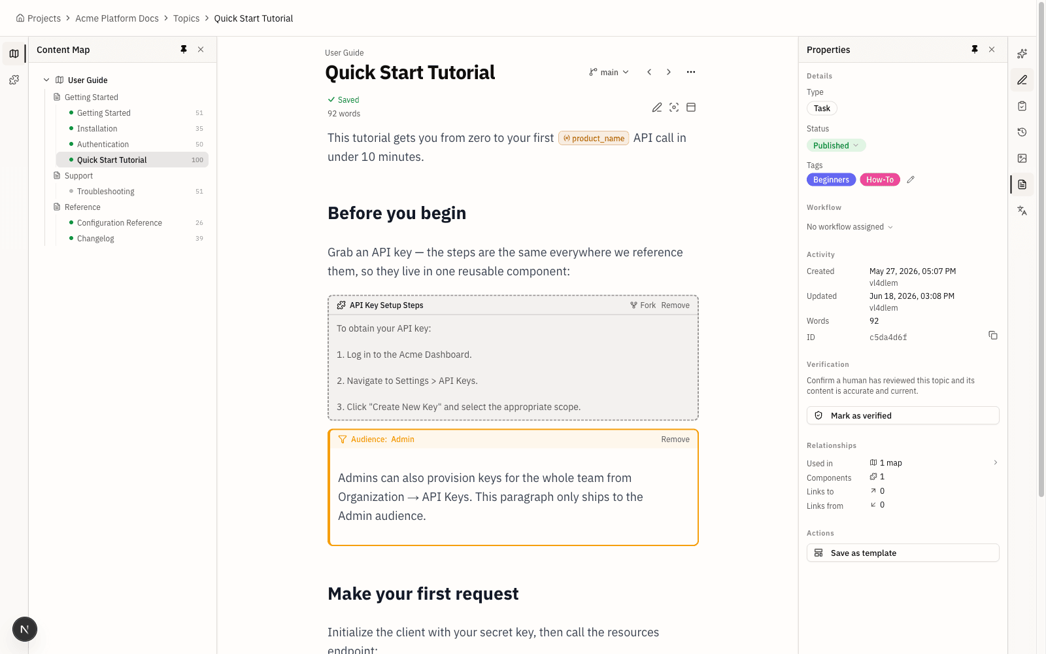1046x654 pixels.
Task: Open Acme Platform Docs breadcrumb link
Action: pyautogui.click(x=117, y=18)
